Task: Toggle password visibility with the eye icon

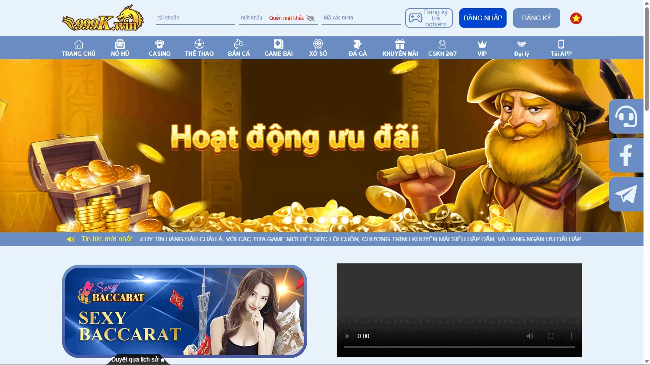Action: click(310, 18)
